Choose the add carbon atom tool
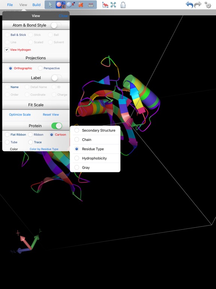Screen dimensions: 216x289 60,5
